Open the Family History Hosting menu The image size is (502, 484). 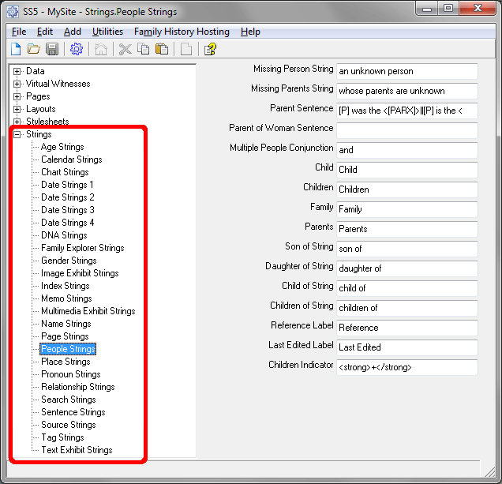(182, 32)
